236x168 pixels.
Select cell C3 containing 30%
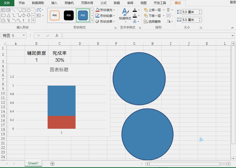59,60
